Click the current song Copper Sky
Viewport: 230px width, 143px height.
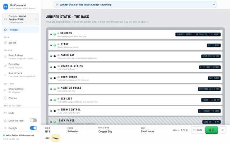pyautogui.click(x=105, y=132)
